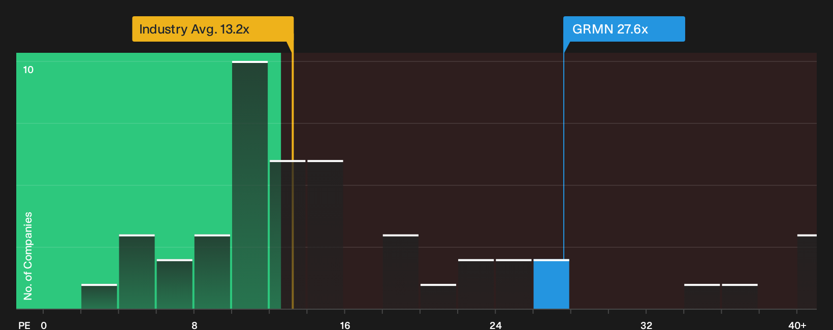The image size is (833, 330).
Task: Click the "10" y-axis value
Action: [x=28, y=70]
